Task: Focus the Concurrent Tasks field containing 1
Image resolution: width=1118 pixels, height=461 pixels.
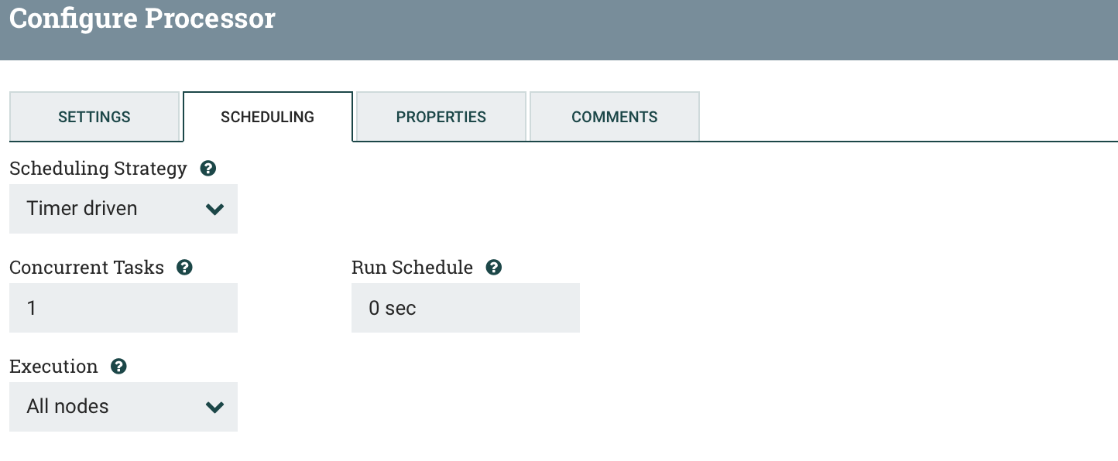Action: coord(123,308)
